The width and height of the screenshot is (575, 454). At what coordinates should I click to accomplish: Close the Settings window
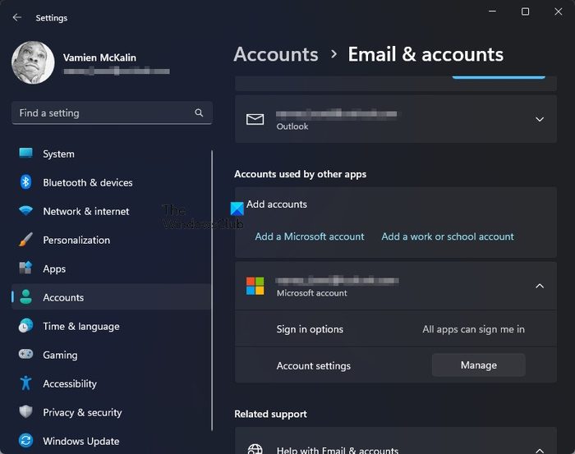tap(558, 11)
